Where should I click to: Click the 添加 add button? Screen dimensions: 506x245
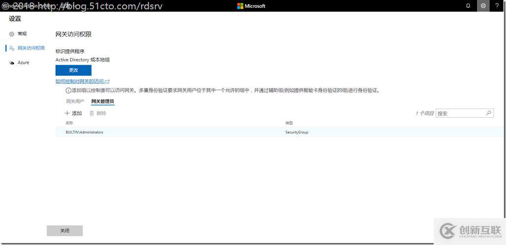73,113
